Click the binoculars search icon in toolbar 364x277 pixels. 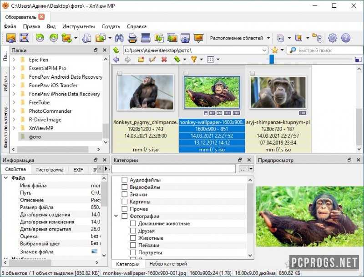[x=120, y=38]
